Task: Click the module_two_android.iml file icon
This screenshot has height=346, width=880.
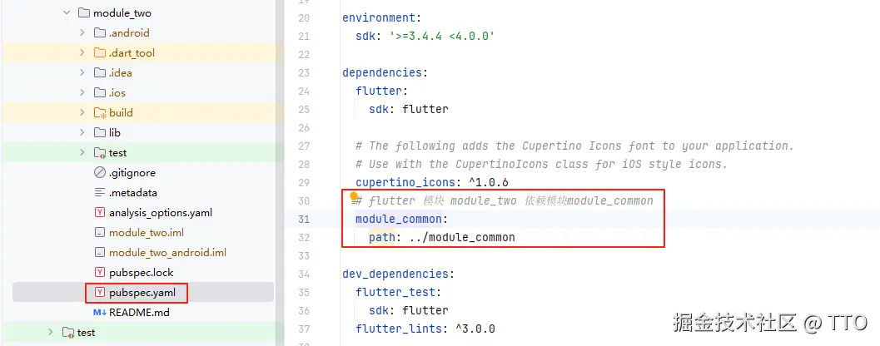Action: coord(100,253)
